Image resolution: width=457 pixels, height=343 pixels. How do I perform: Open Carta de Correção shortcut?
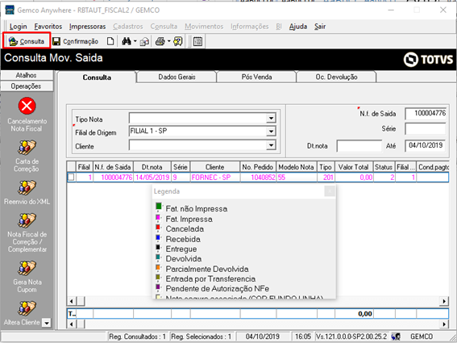point(27,148)
